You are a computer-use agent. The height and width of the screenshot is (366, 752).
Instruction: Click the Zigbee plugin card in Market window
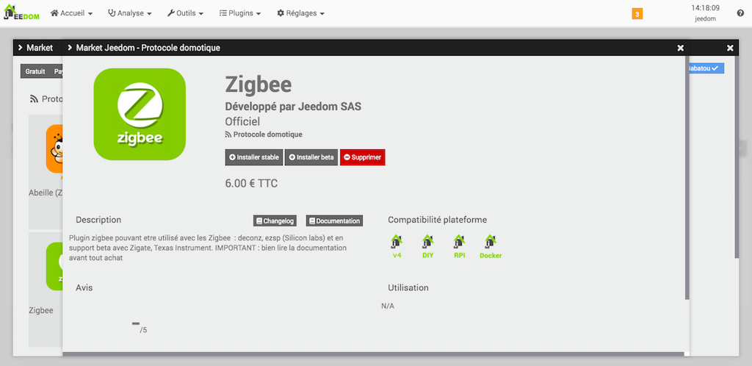click(x=46, y=290)
